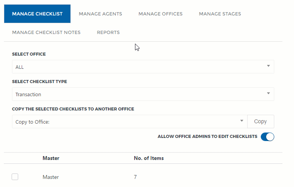Check the Master checklist row checkbox
294x187 pixels.
(15, 177)
